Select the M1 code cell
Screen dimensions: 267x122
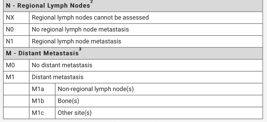(16, 77)
